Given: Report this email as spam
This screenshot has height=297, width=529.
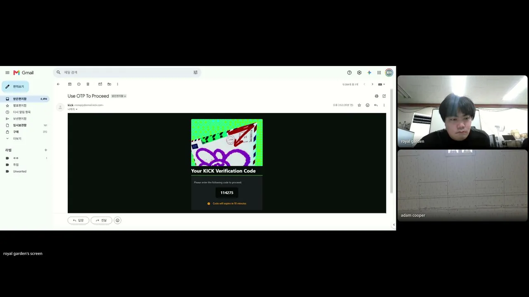Looking at the screenshot, I should [79, 84].
